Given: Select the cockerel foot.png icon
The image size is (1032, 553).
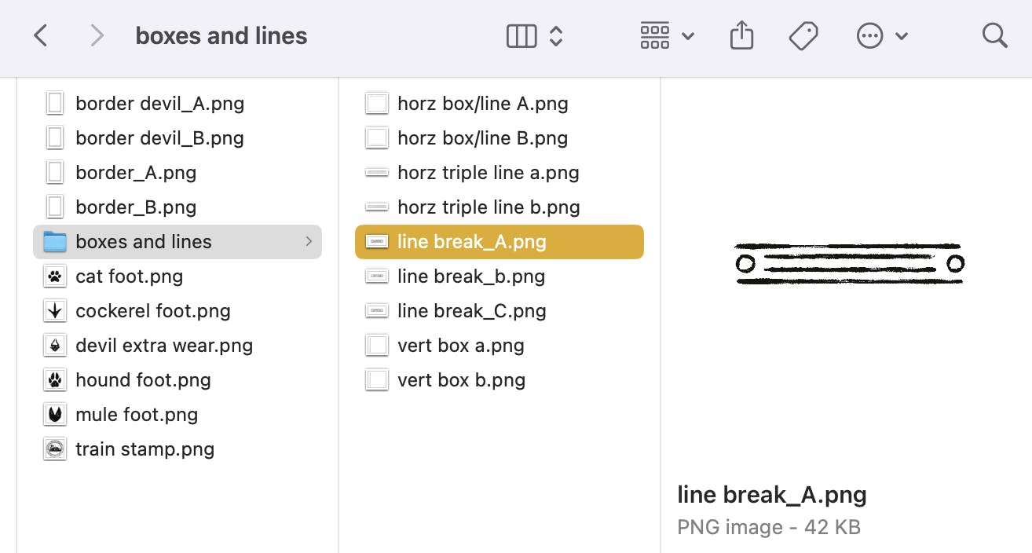Looking at the screenshot, I should click(x=54, y=311).
